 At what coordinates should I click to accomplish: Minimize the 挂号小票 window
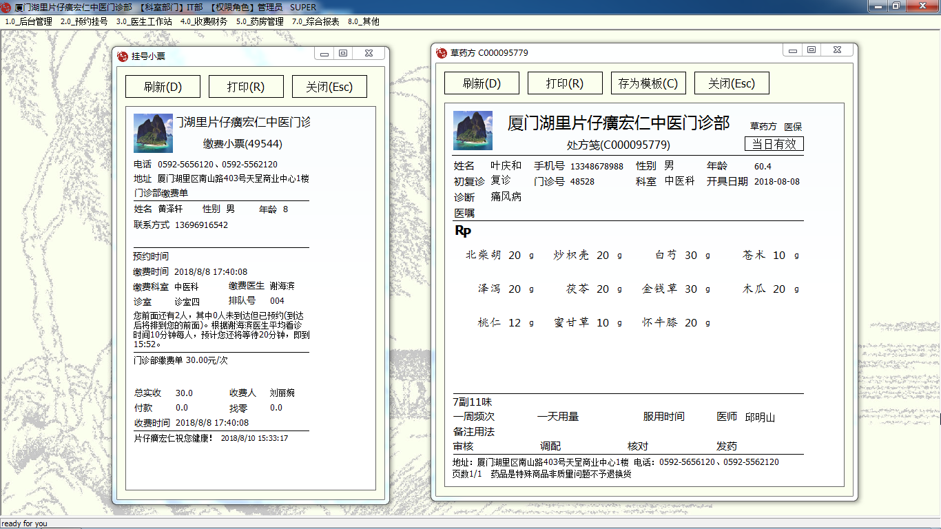[324, 53]
